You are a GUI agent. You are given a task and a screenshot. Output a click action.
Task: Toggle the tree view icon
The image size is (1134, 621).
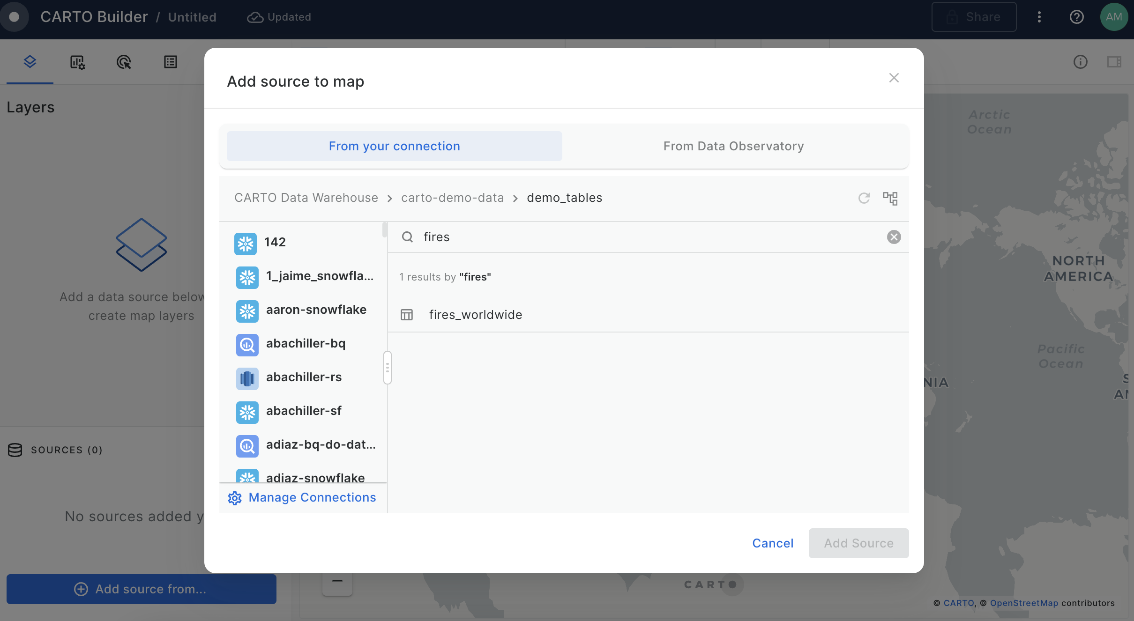[x=890, y=198]
